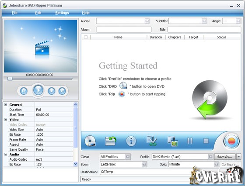Screen dimensions: 245x186
Task: Collapse the General properties group
Action: pos(6,105)
